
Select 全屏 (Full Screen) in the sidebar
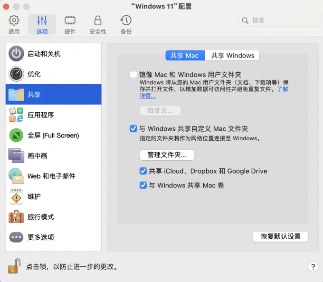pos(54,135)
